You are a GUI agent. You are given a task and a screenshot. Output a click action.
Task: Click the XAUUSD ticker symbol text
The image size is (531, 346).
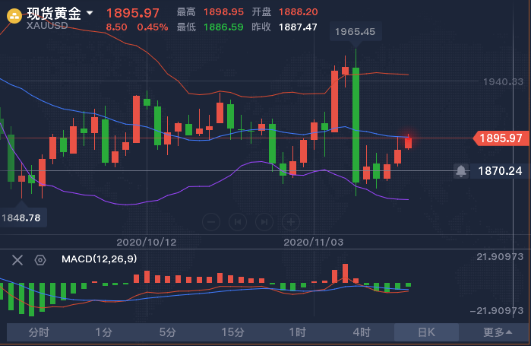(x=47, y=25)
